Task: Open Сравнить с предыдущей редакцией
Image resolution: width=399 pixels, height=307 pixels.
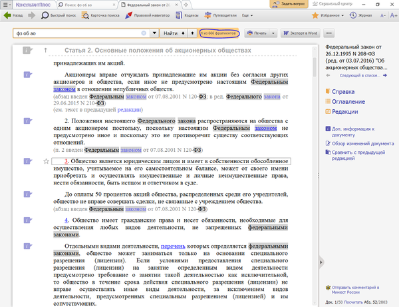Action: [355, 155]
